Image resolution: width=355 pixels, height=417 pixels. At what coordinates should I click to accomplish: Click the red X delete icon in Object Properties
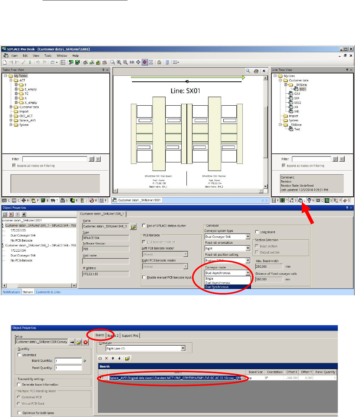11,214
